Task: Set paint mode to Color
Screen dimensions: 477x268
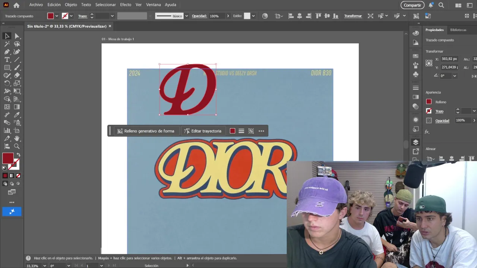Action: [5, 176]
